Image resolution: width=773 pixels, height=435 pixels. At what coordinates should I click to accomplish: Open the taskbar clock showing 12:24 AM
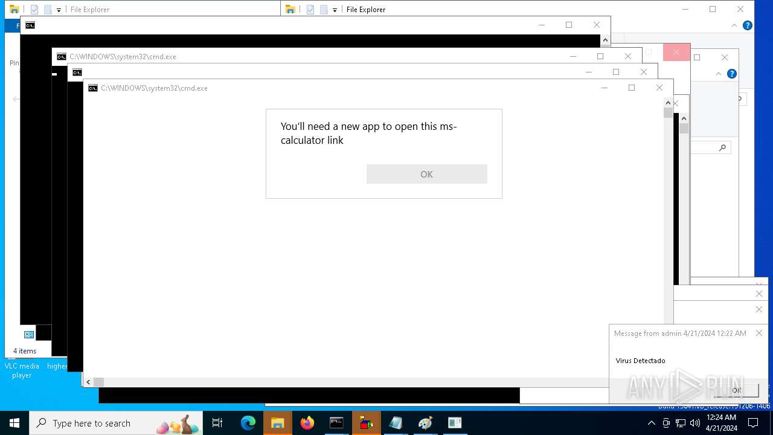[x=722, y=423]
